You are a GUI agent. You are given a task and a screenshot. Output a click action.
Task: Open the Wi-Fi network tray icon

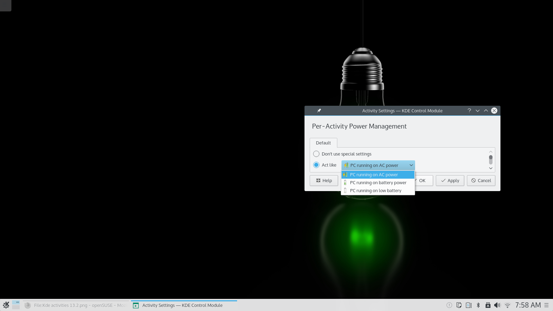tap(507, 305)
